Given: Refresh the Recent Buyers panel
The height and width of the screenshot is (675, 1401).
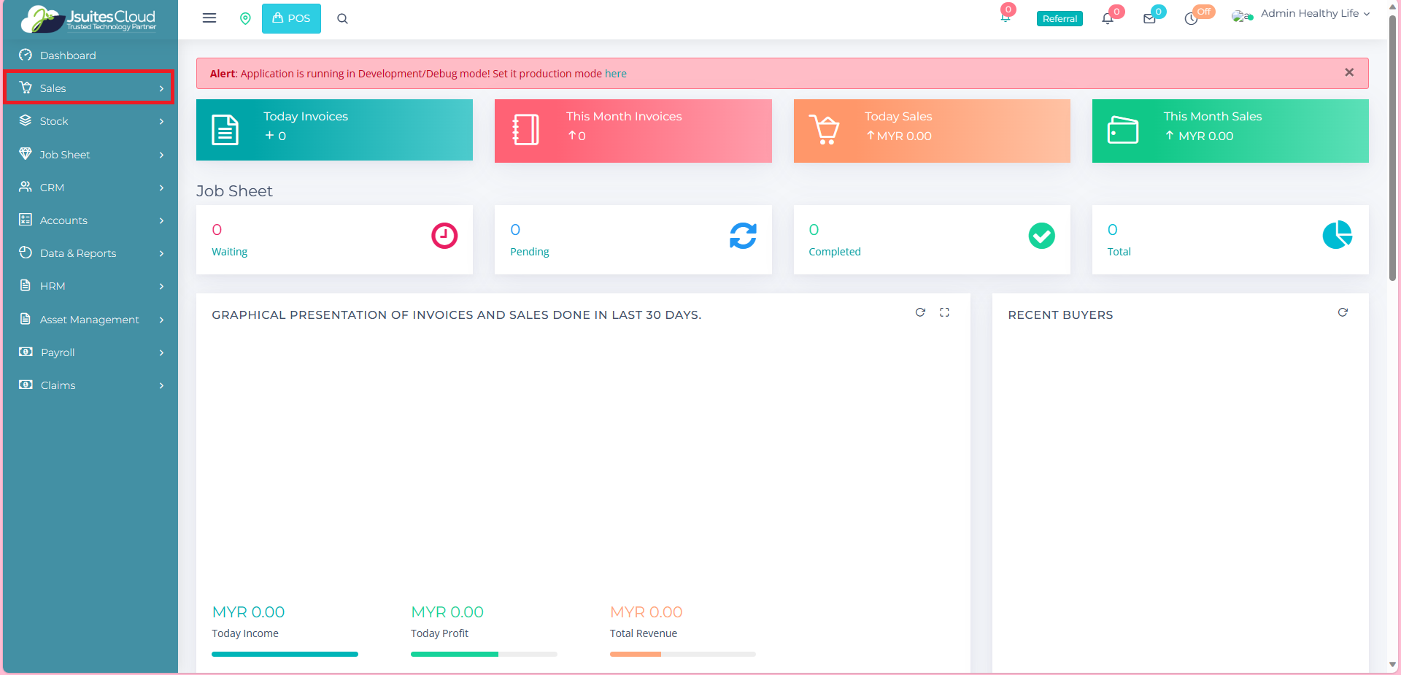Looking at the screenshot, I should 1342,312.
